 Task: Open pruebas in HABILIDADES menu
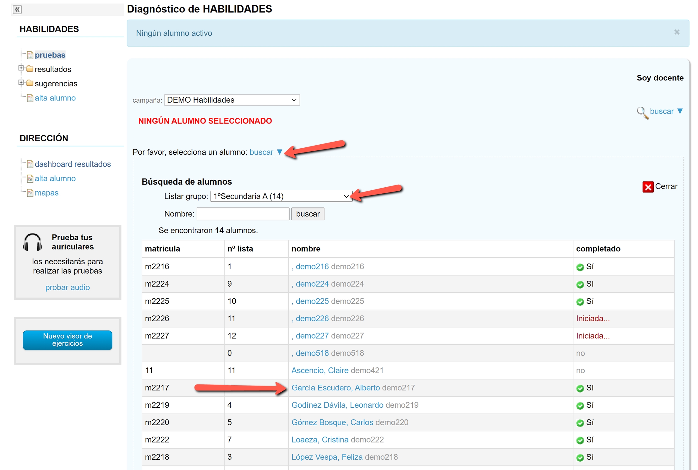coord(50,55)
